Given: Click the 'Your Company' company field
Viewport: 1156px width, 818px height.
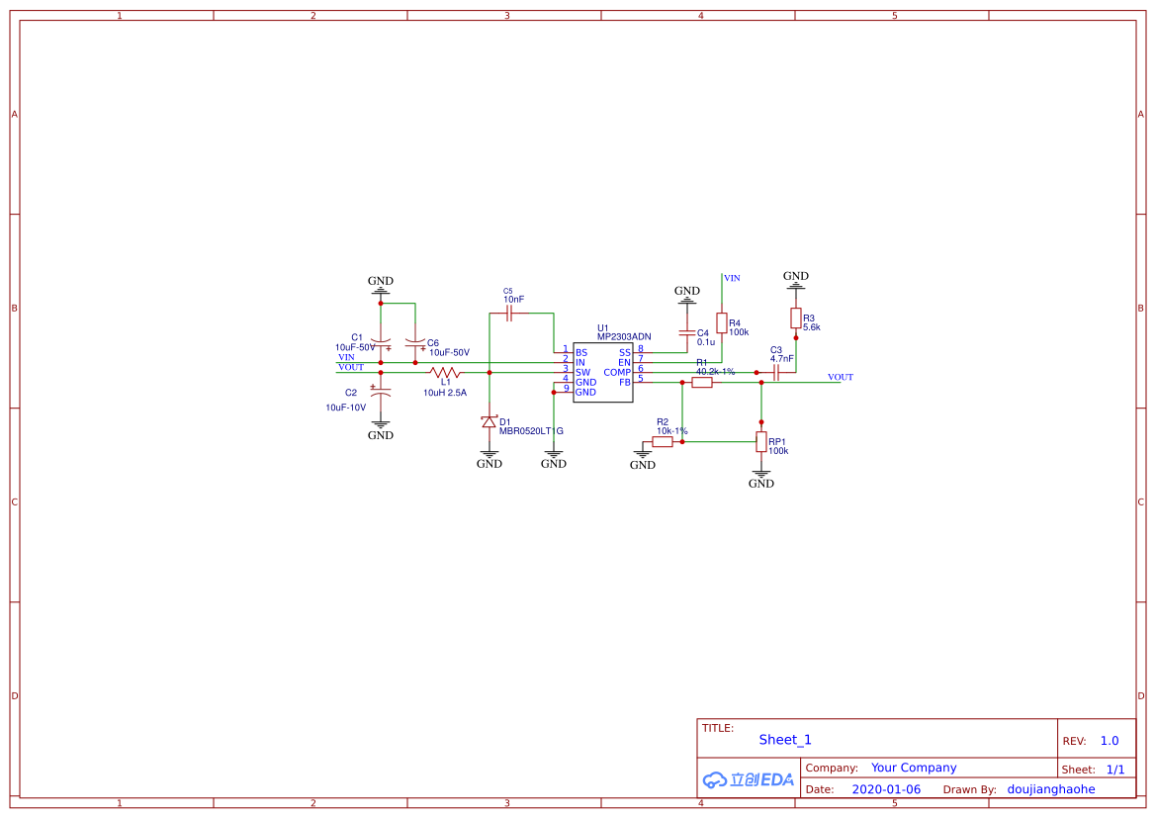Looking at the screenshot, I should 914,768.
